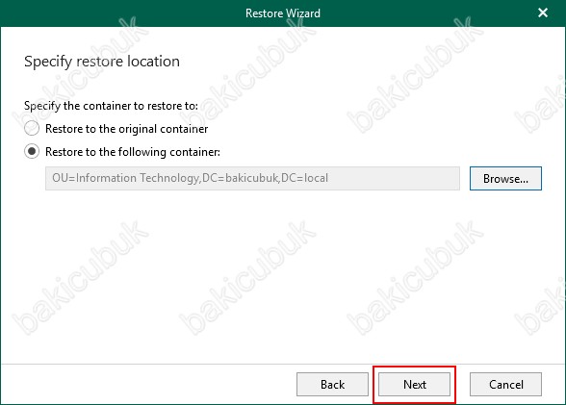Click the empty right end of the container field

coord(394,178)
